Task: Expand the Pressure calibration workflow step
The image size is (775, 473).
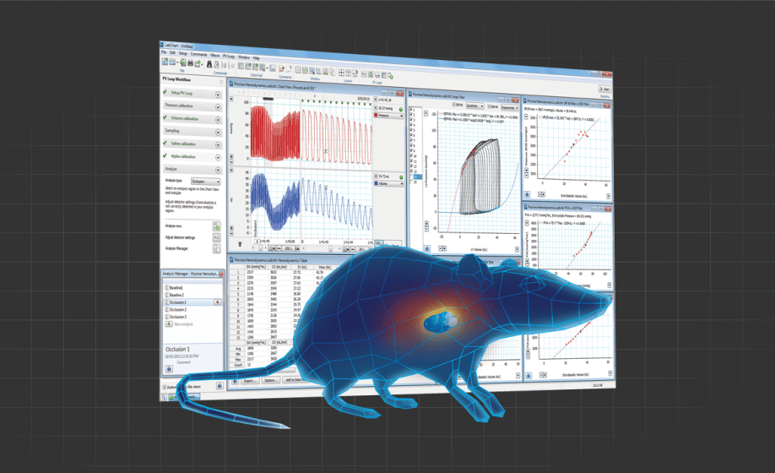Action: click(218, 107)
